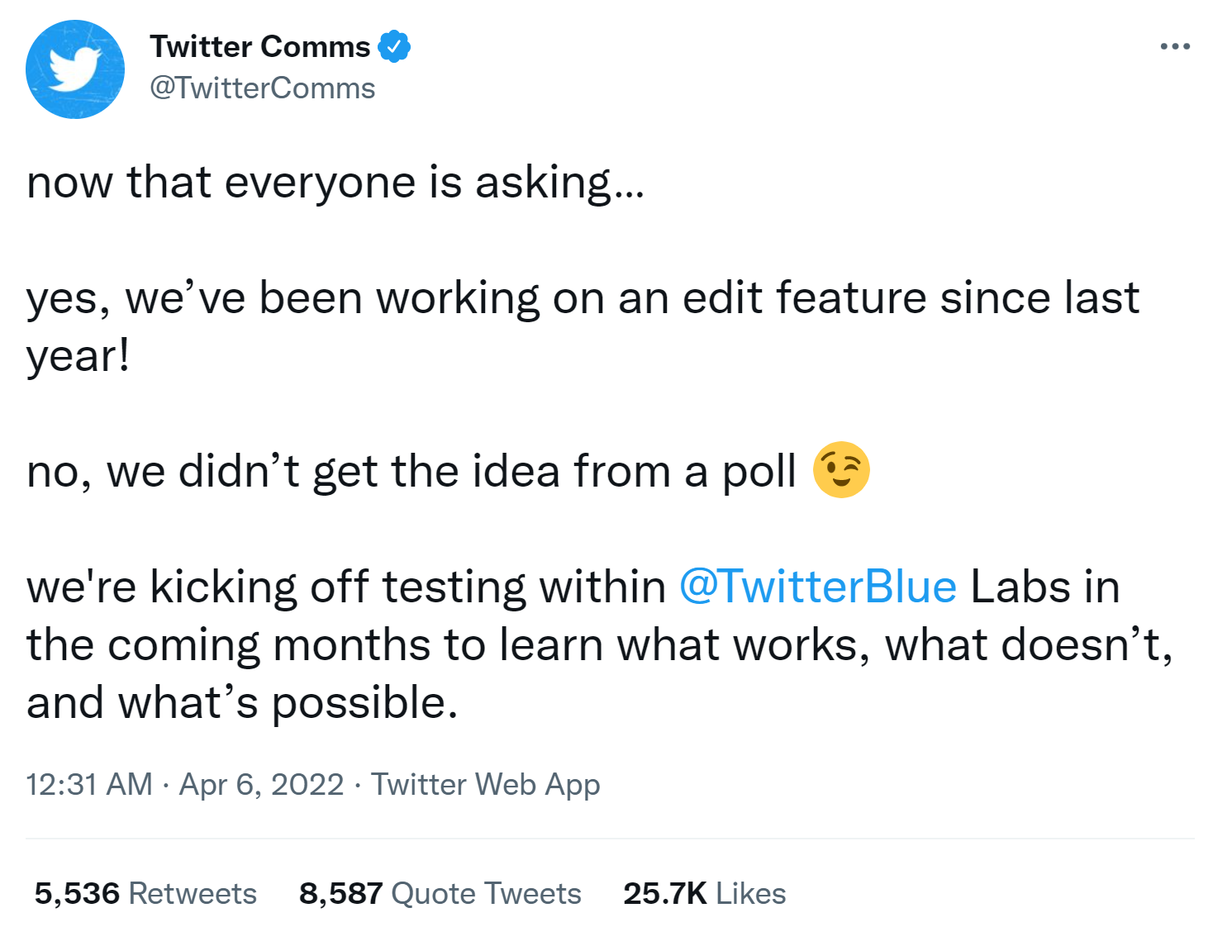1213x946 pixels.
Task: Open the Twitter Comms profile avatar
Action: click(75, 69)
